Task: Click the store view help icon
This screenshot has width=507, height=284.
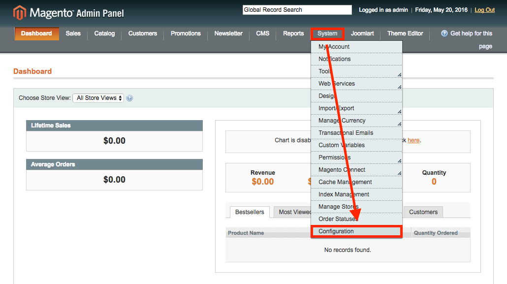Action: [129, 98]
